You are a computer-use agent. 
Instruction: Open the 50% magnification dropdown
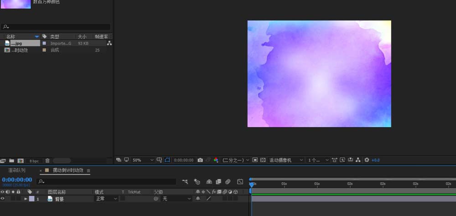[143, 160]
